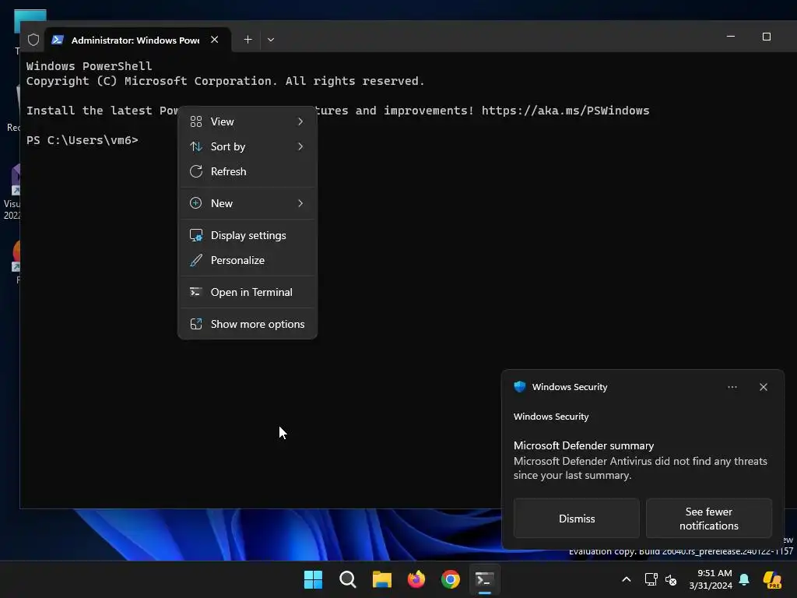Open the notification bell icon

tap(744, 579)
